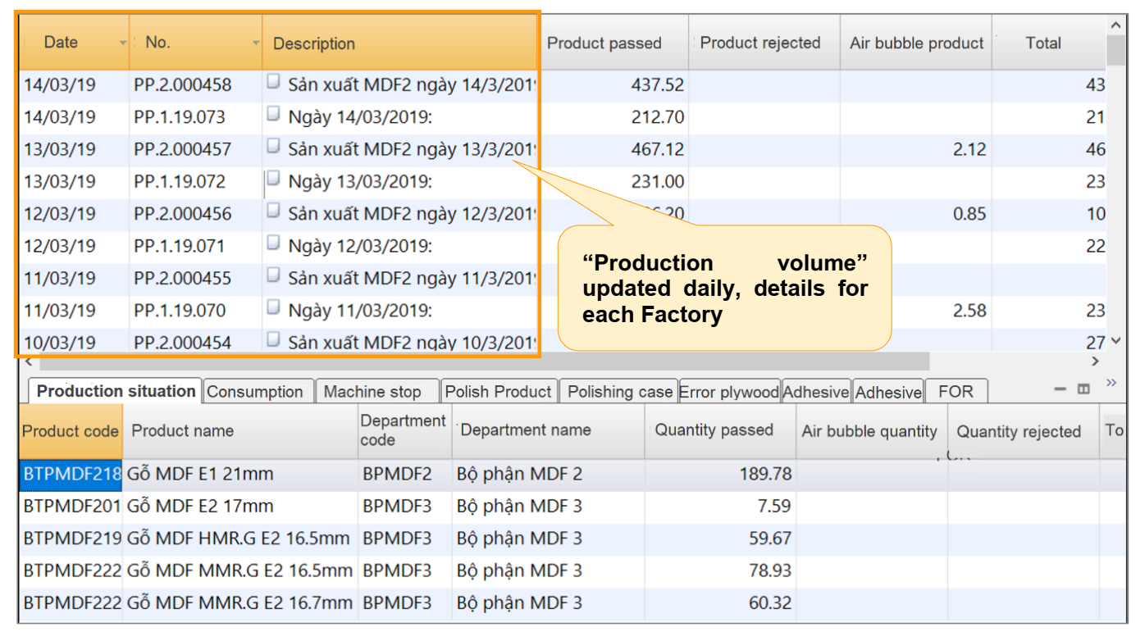
Task: Click the document icon in row PP.2.000457
Action: point(274,147)
